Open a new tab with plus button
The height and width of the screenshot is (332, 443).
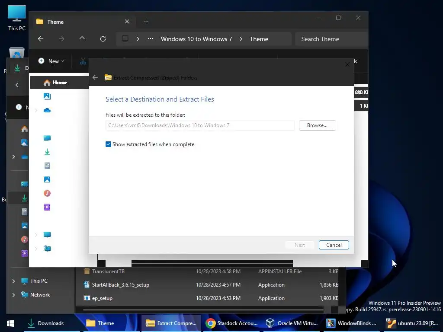(146, 22)
